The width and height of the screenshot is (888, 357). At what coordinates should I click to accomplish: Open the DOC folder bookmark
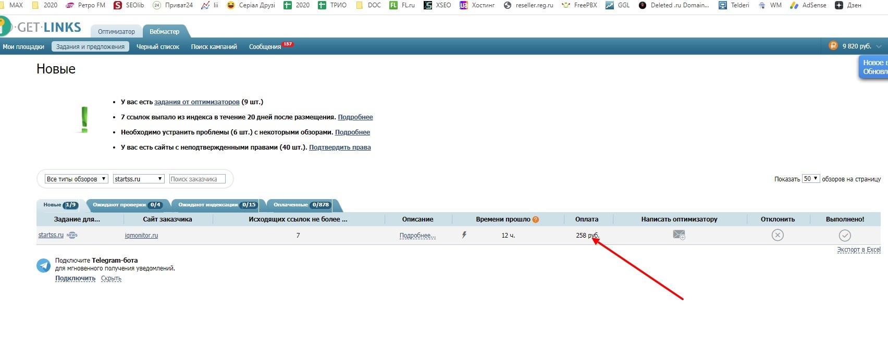[368, 5]
